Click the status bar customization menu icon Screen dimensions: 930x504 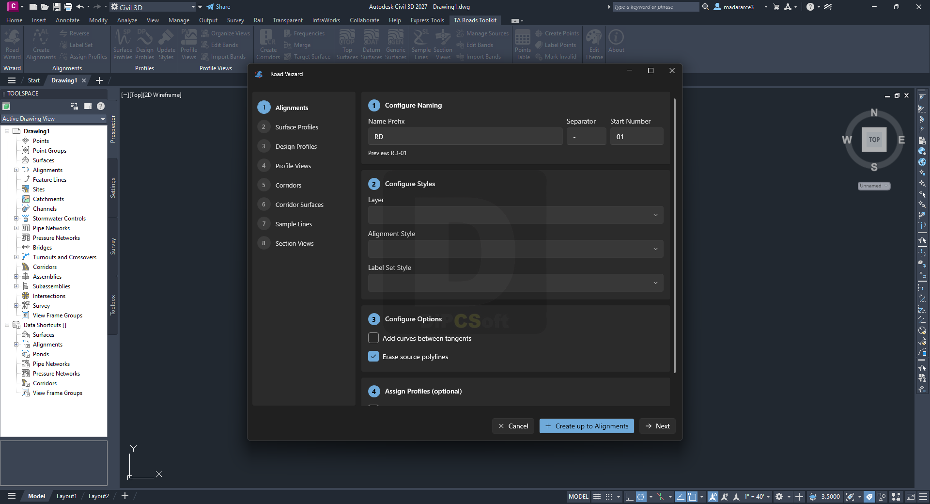point(923,496)
